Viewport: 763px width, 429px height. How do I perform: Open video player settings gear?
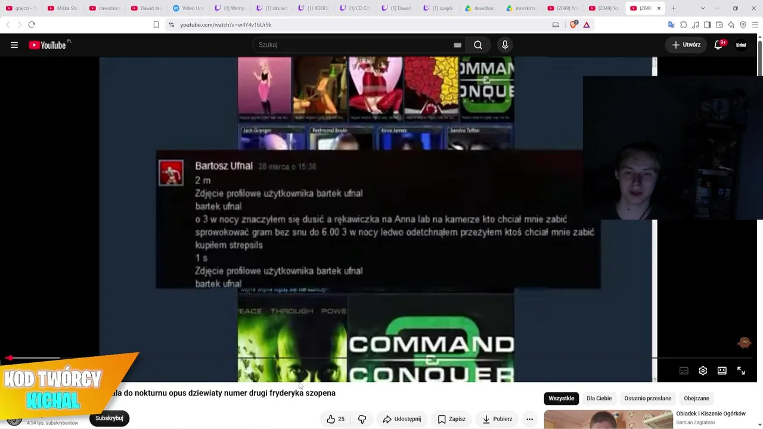point(703,371)
